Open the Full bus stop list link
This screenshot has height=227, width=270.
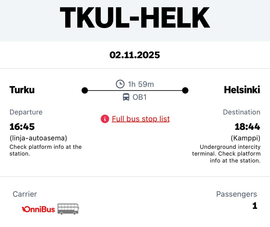pos(141,119)
